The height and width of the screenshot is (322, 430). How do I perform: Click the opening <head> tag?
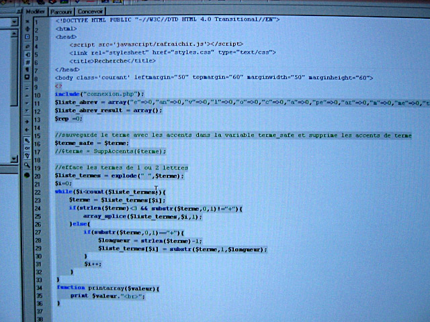66,37
